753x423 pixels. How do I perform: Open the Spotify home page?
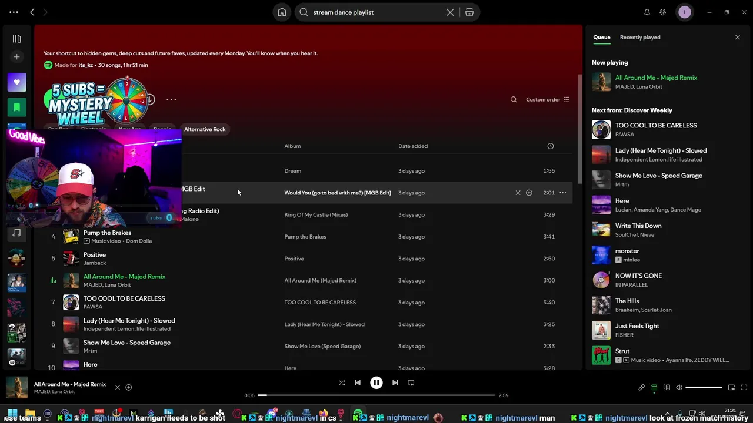[282, 12]
